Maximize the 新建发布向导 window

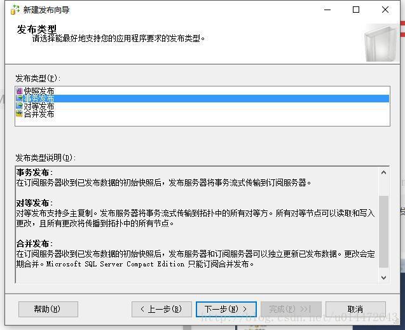point(356,10)
